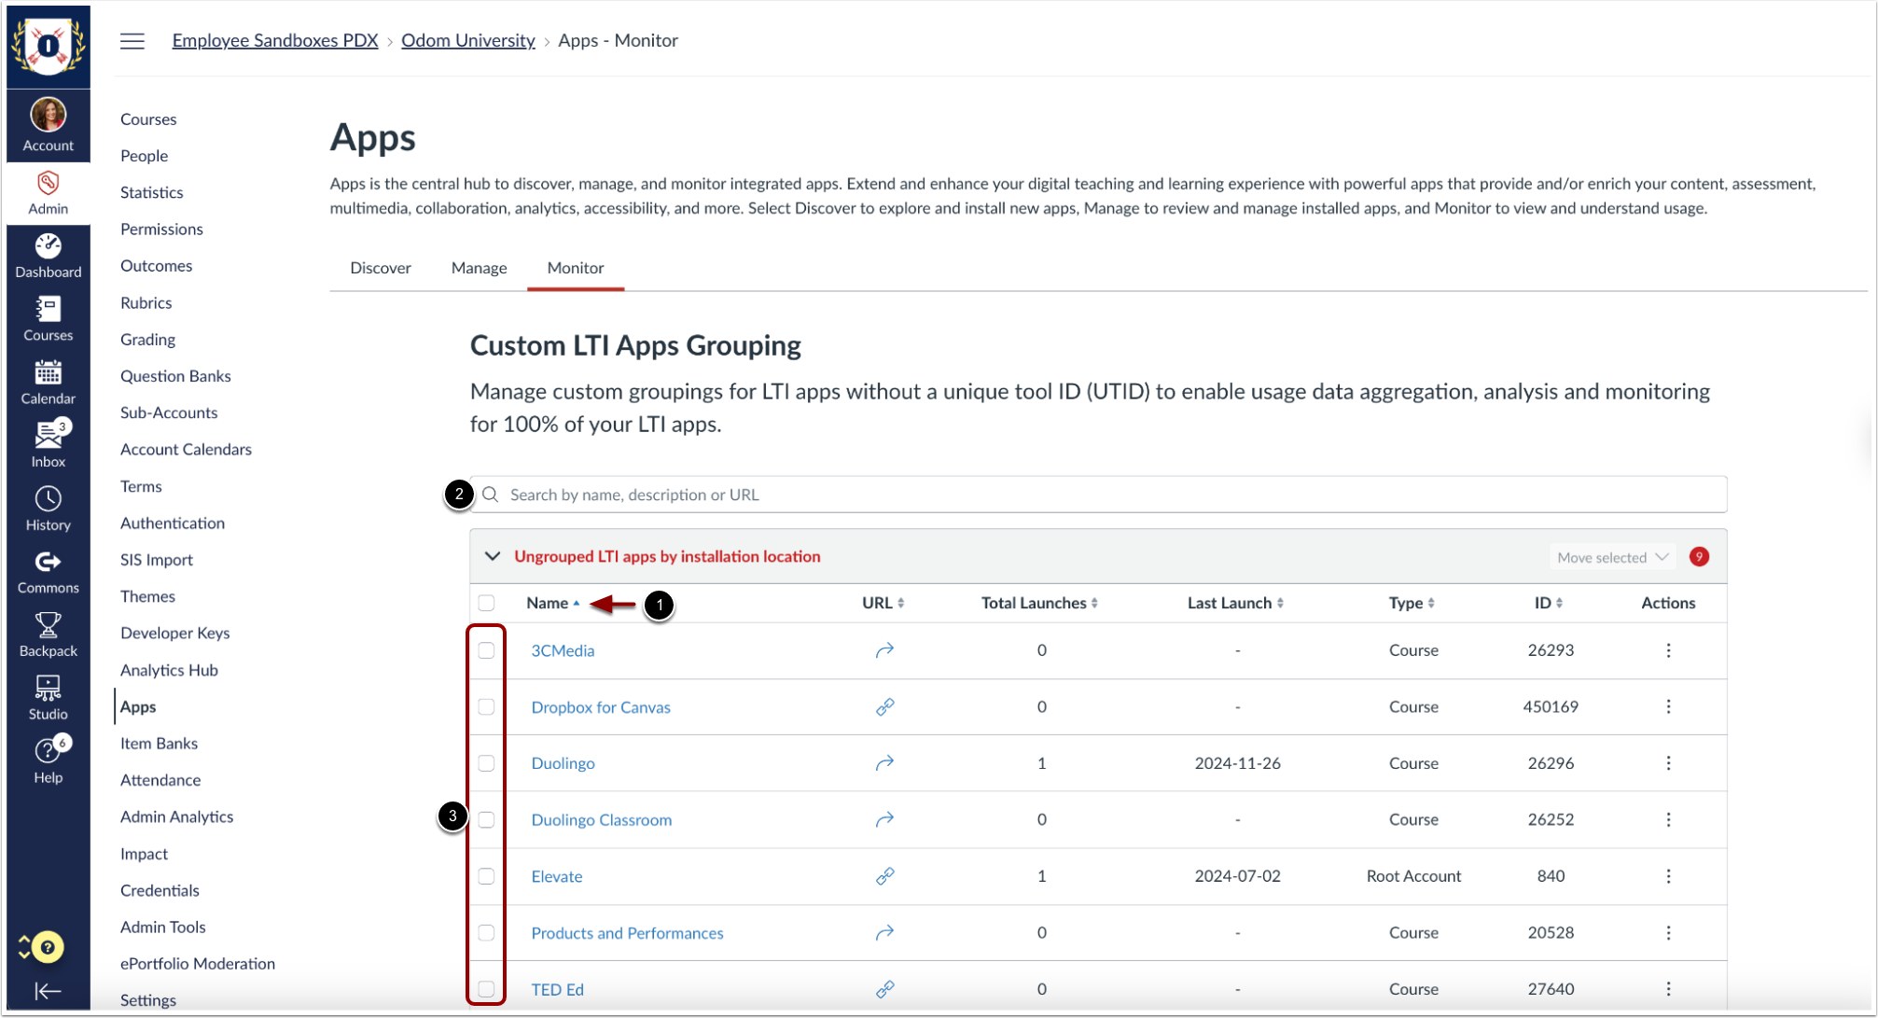Viewport: 1878px width, 1018px height.
Task: Check the select-all checkbox in the table header
Action: pyautogui.click(x=486, y=603)
